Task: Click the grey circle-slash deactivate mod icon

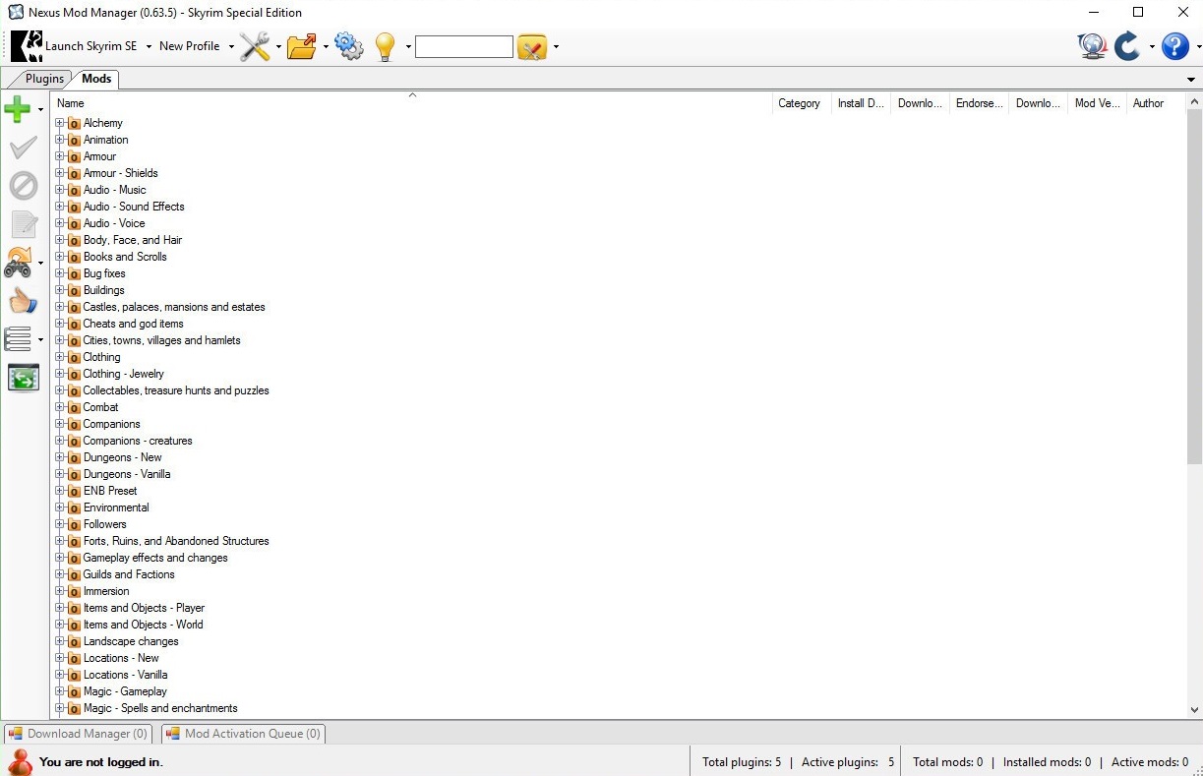Action: tap(23, 186)
